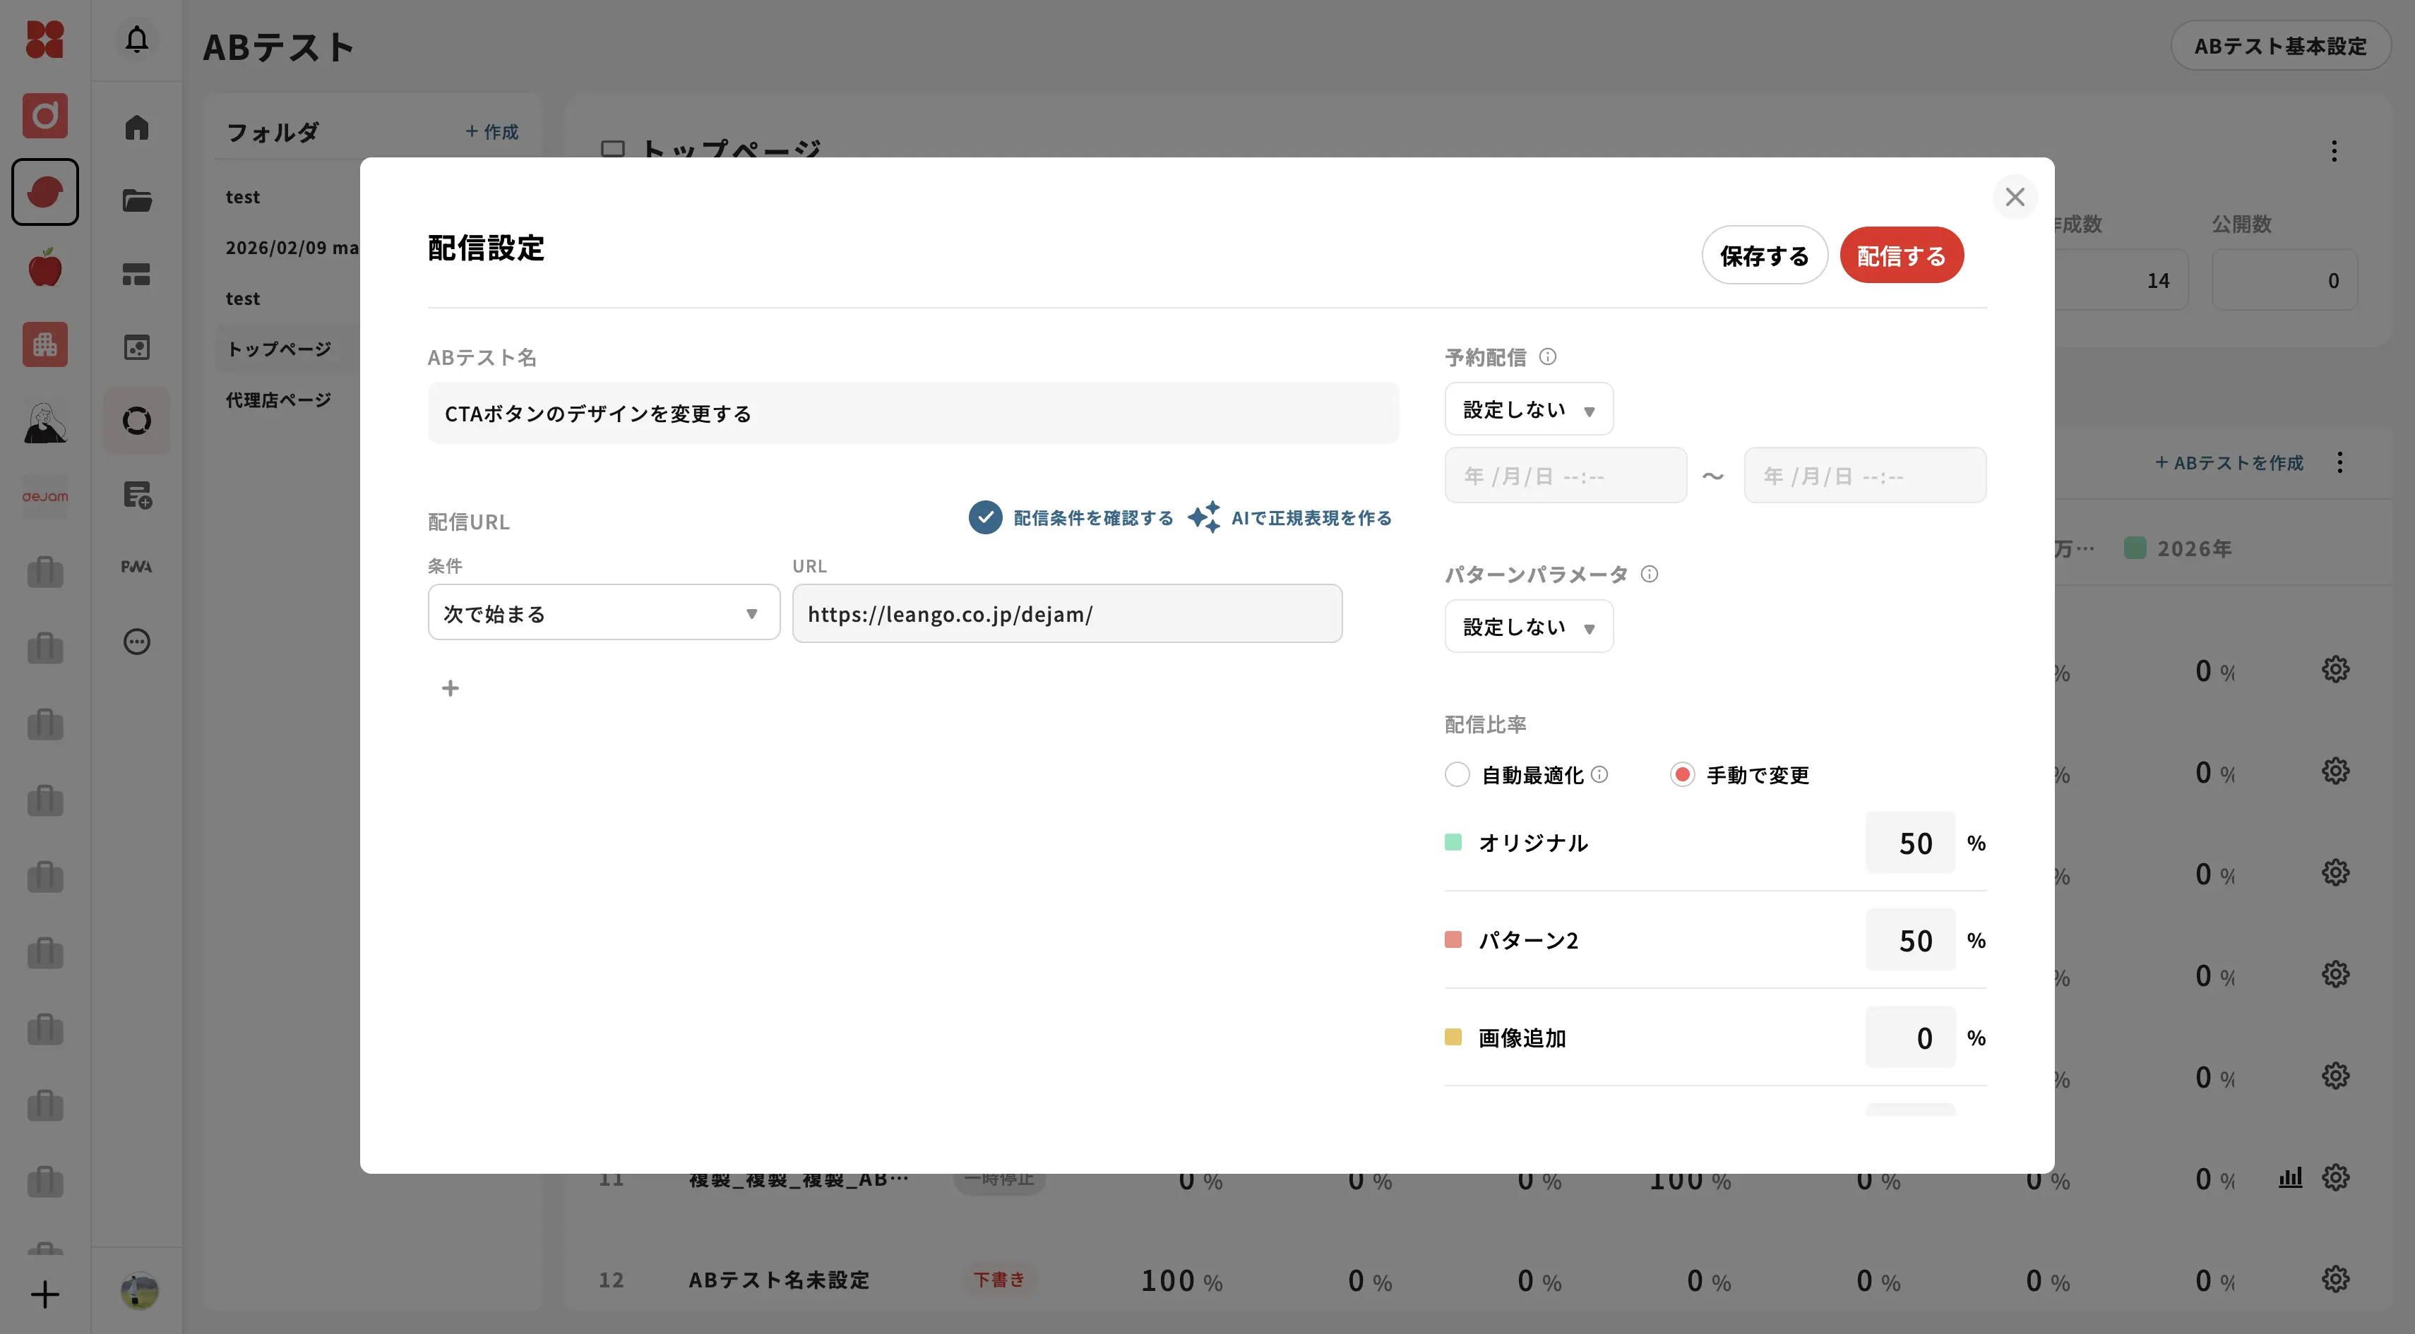Click the info icon beside 自動最適化

[1599, 775]
